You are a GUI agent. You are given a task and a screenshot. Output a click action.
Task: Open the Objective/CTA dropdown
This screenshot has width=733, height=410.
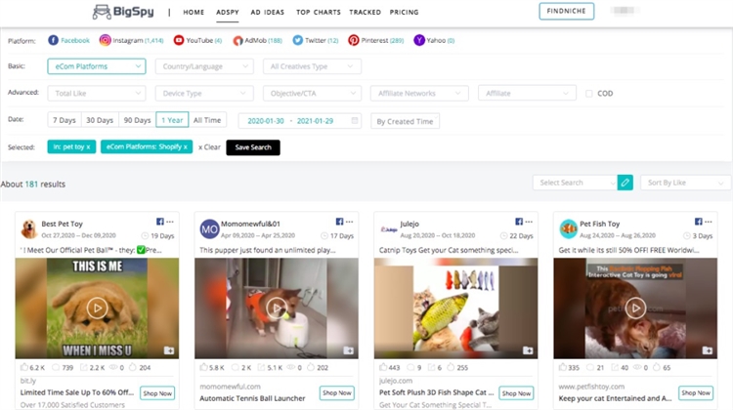tap(312, 94)
